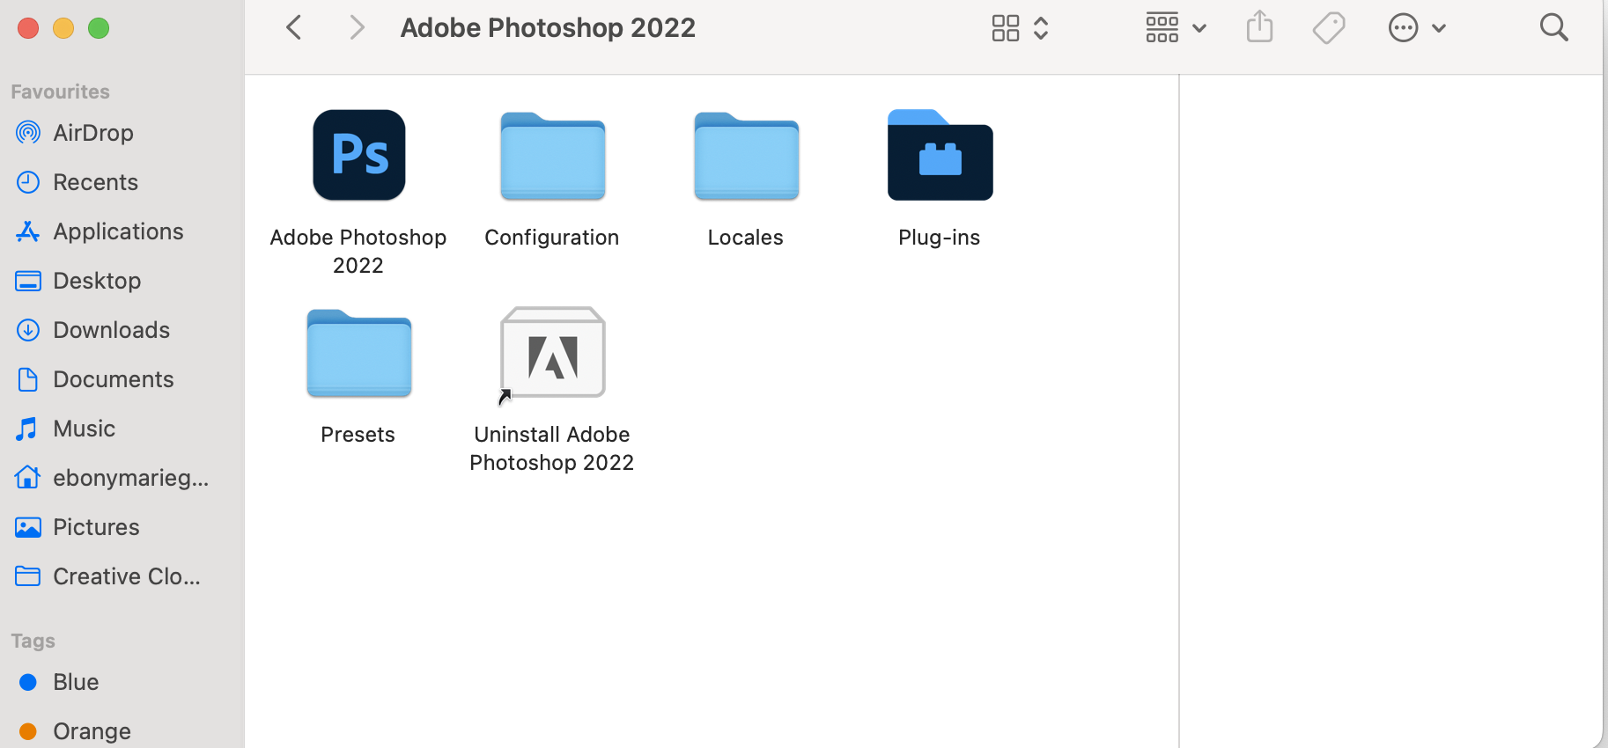Screen dimensions: 1608x748
Task: Open Music in the sidebar
Action: coord(122,429)
